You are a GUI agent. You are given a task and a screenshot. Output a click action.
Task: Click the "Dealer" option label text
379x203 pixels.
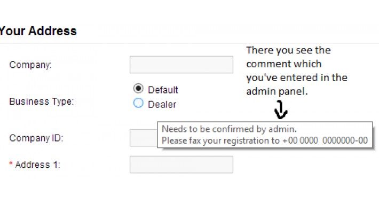tap(162, 105)
